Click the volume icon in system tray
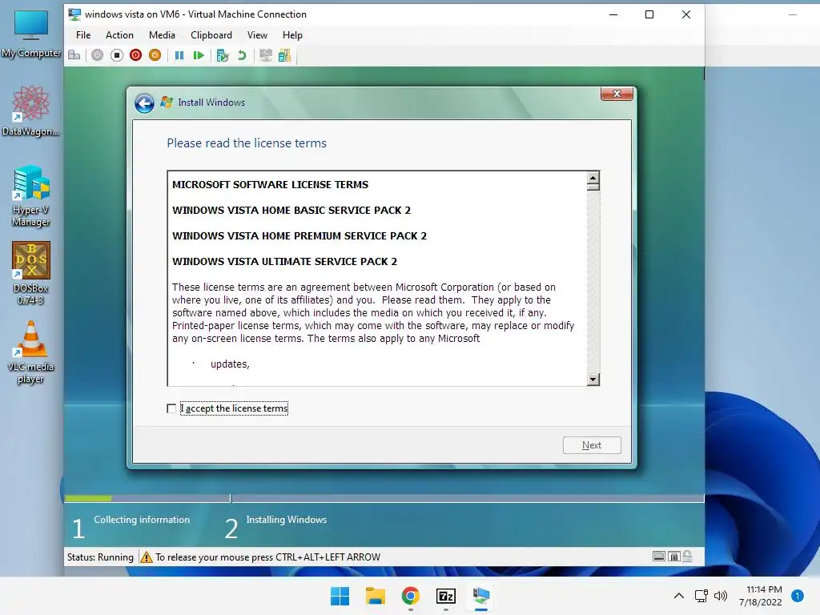Viewport: 820px width, 615px height. coord(721,596)
